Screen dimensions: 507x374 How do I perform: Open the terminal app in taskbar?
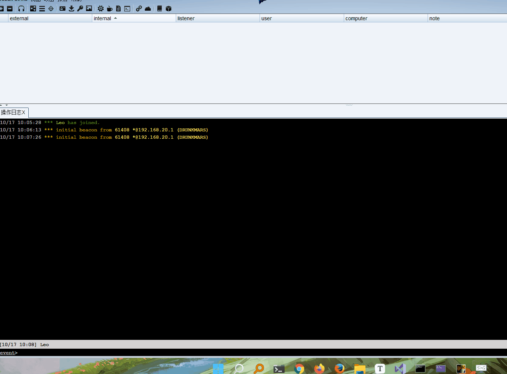[x=279, y=369]
